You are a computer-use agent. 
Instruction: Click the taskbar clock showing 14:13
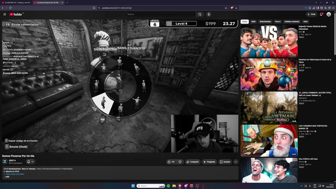pyautogui.click(x=329, y=186)
